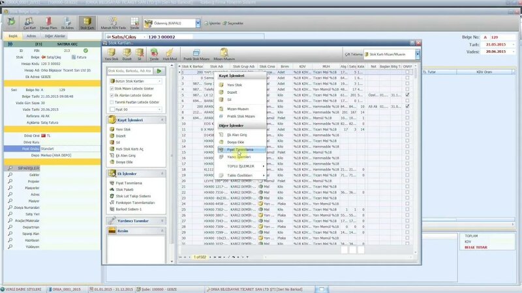Open the Ödenmiş (KAPALI) dropdown
The image size is (522, 293).
pos(198,23)
